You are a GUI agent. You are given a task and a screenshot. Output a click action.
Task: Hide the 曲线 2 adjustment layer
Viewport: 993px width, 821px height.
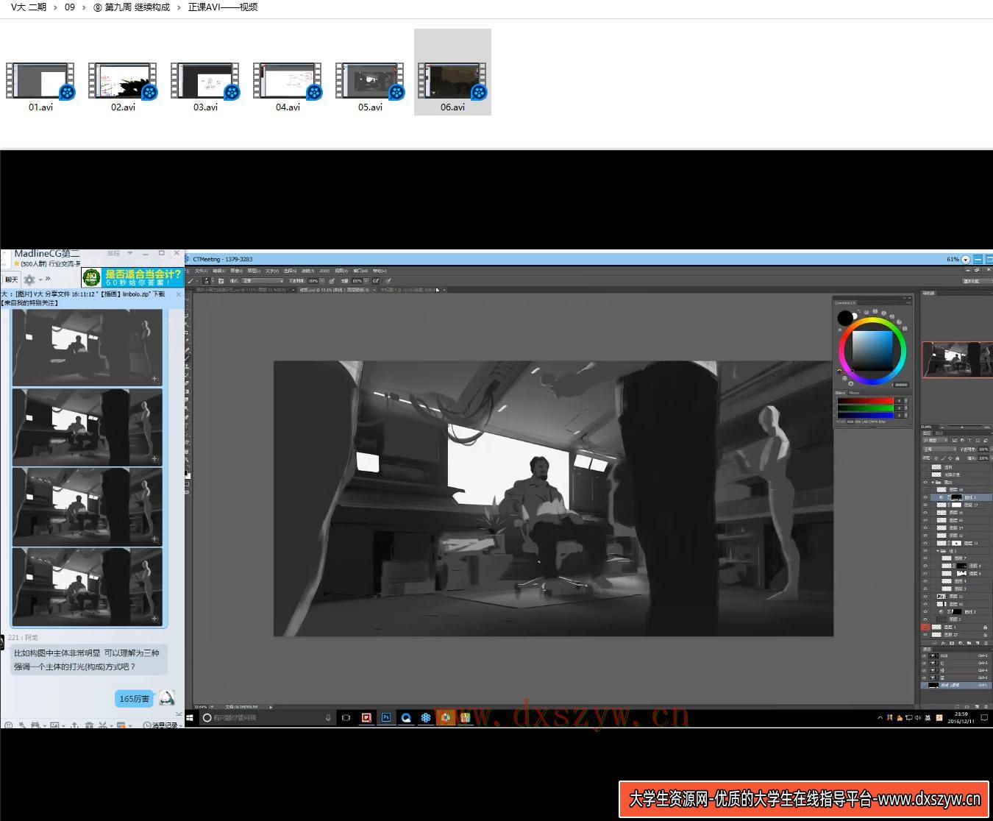click(925, 611)
